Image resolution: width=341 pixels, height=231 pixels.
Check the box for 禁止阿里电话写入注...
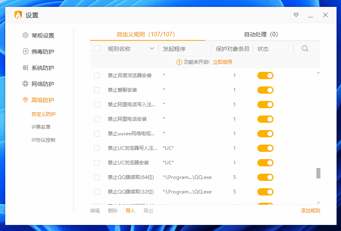point(97,105)
